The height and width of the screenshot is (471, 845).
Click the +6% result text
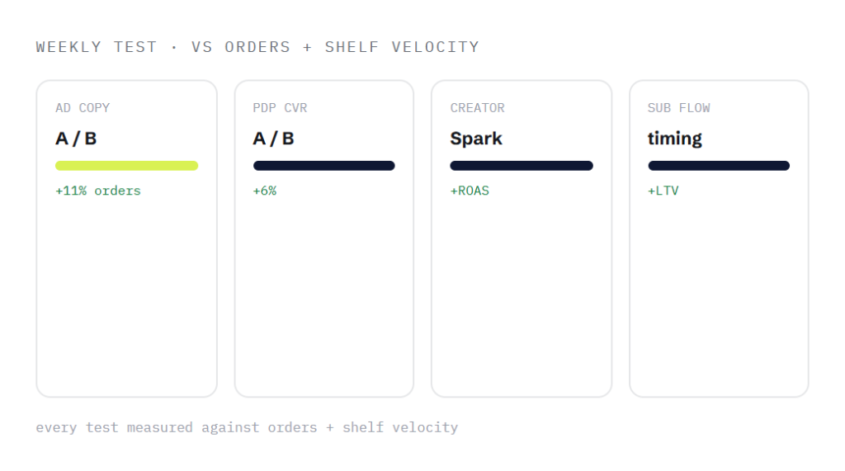265,191
